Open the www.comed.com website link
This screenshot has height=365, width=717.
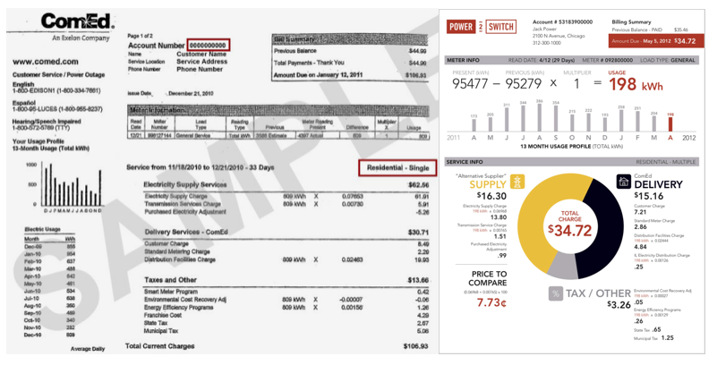[x=46, y=62]
